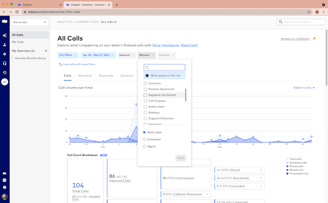Open the history clock icon in the sidebar
Image resolution: width=328 pixels, height=203 pixels.
pos(5,72)
